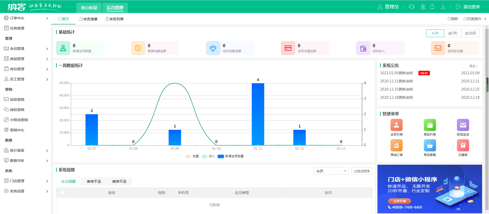Expand the 统计报表 sidebar menu
489x214 pixels.
[x=25, y=150]
